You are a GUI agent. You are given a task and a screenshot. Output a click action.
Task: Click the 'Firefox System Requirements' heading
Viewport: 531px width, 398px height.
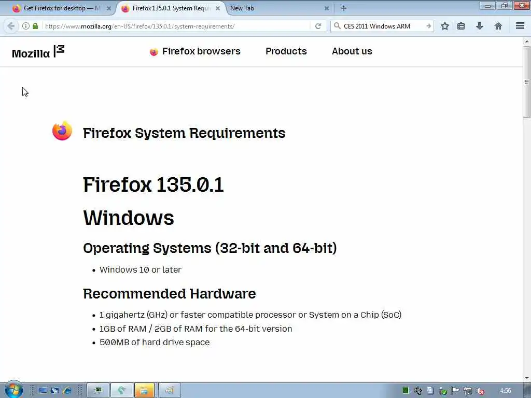[184, 133]
